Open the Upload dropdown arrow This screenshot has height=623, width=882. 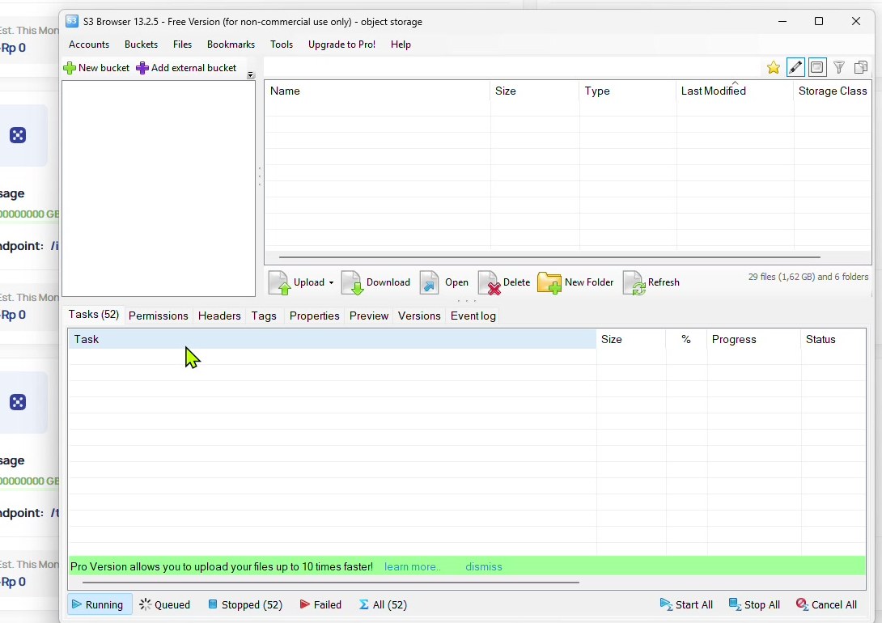point(331,283)
